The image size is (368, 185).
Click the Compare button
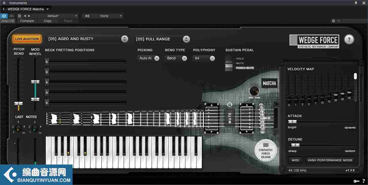pyautogui.click(x=27, y=21)
